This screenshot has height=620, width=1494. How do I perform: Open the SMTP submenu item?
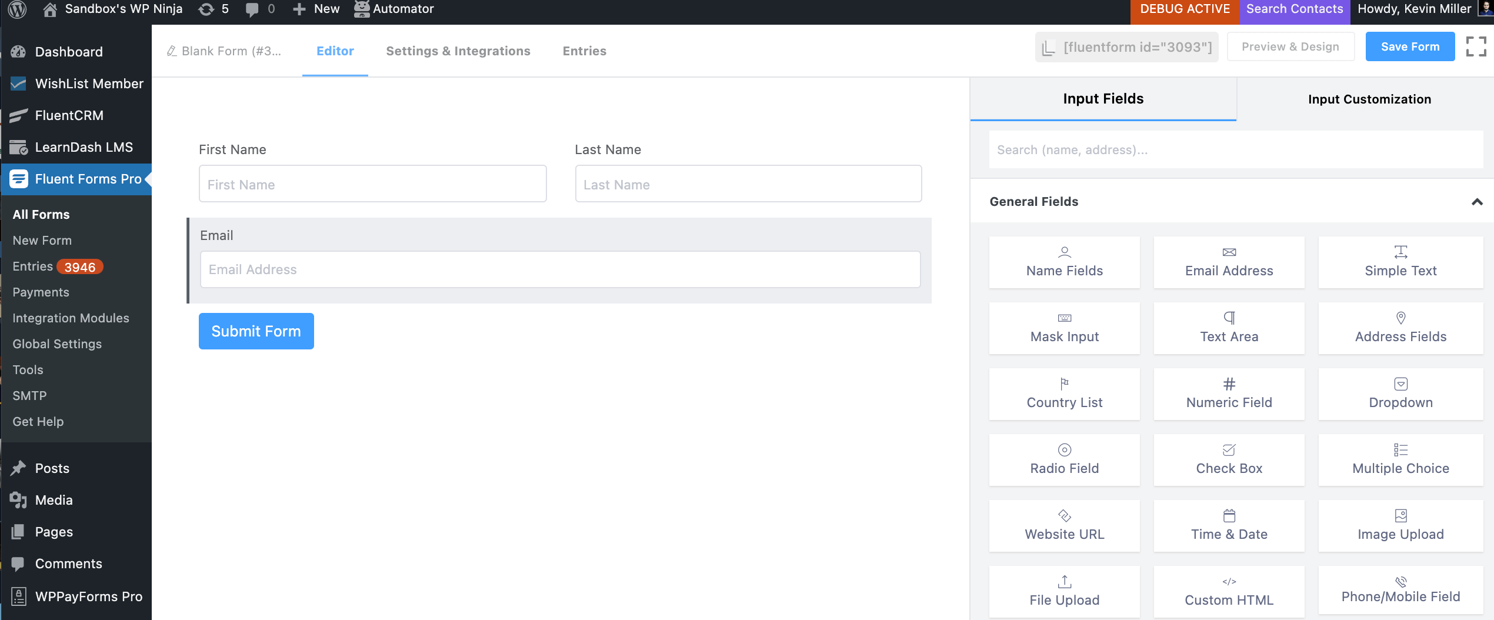click(x=29, y=396)
